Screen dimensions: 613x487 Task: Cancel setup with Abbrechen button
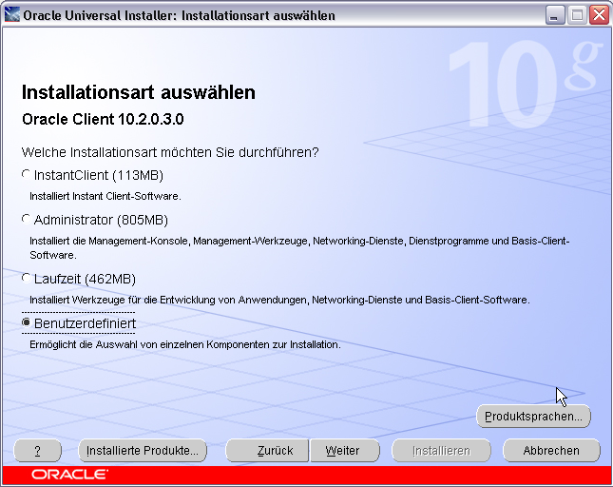pos(551,451)
